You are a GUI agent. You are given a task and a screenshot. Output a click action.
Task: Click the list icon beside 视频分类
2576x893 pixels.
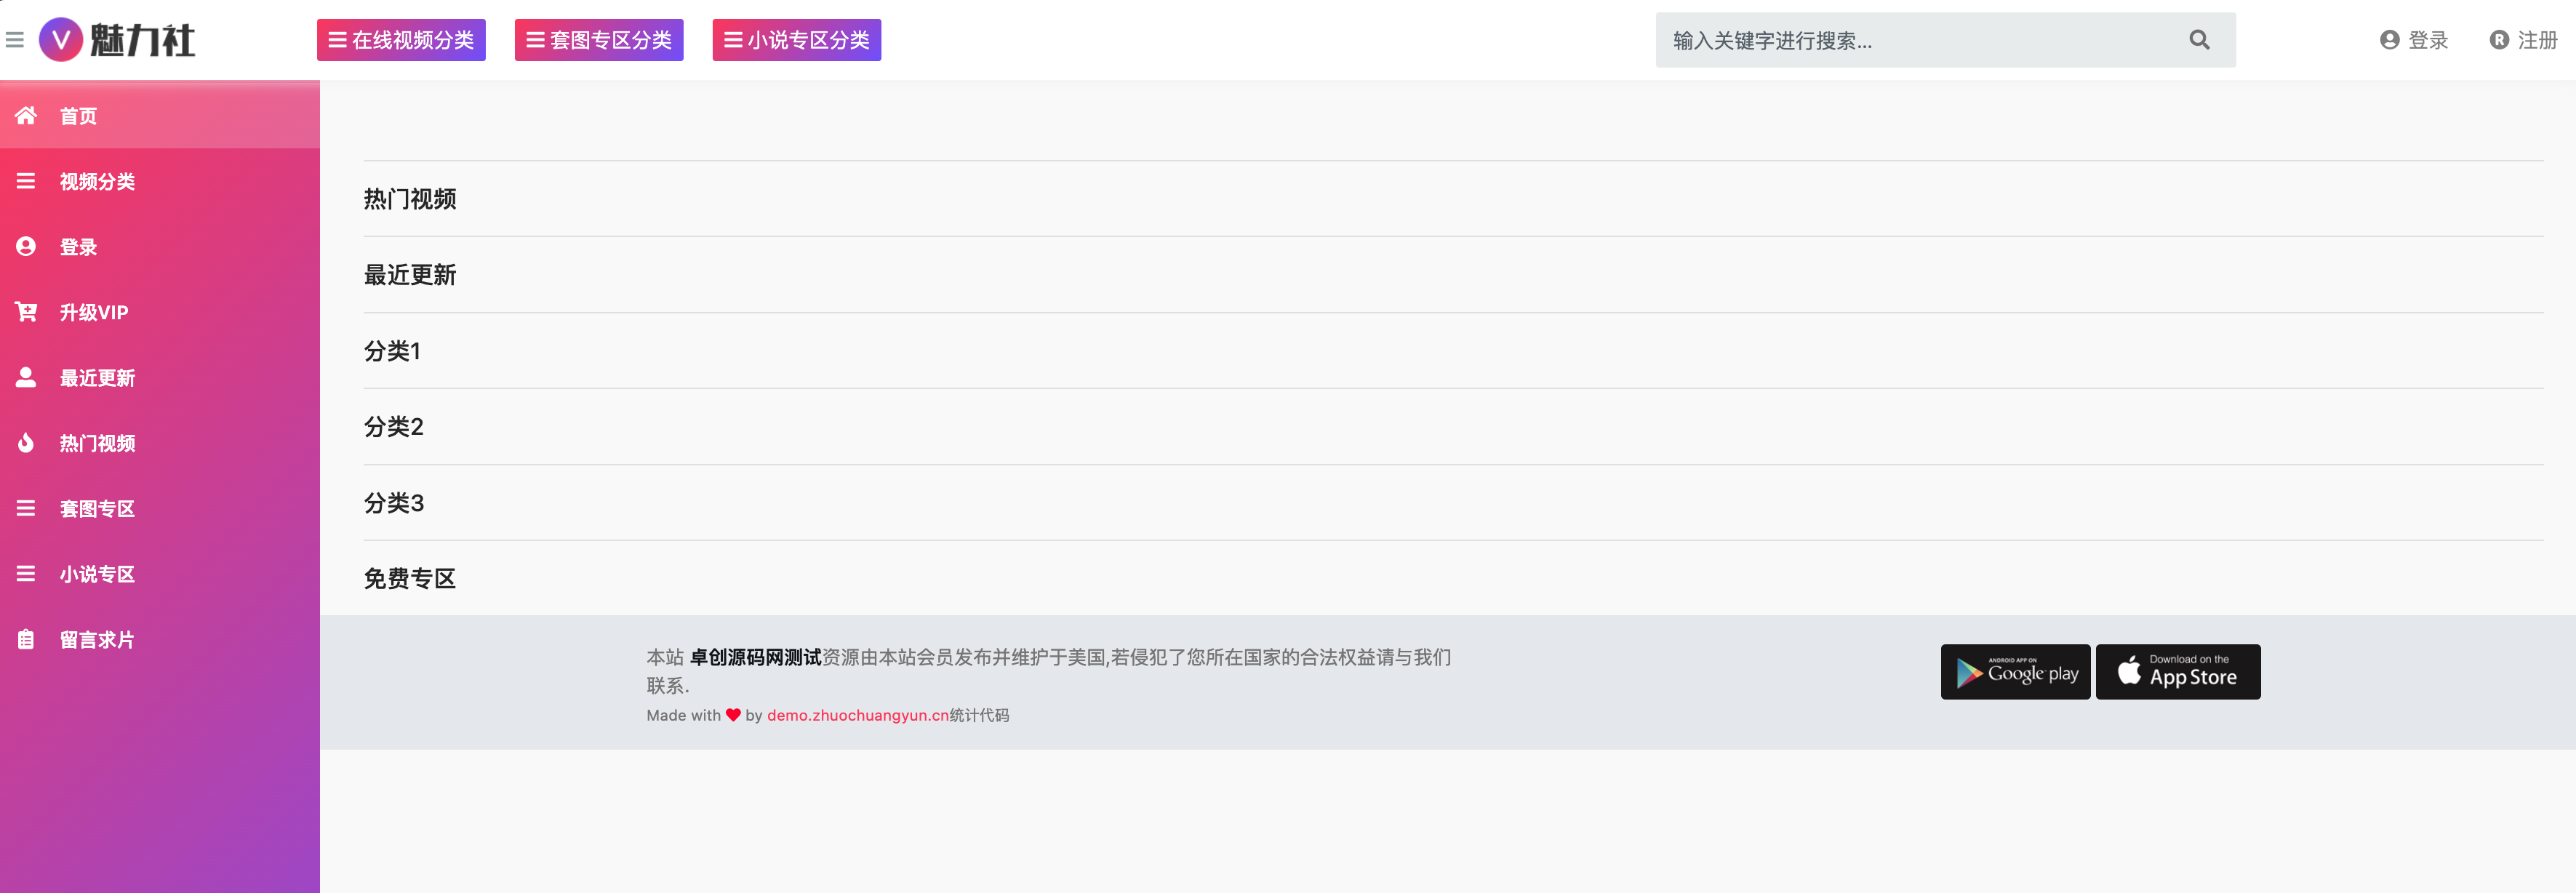pos(26,181)
